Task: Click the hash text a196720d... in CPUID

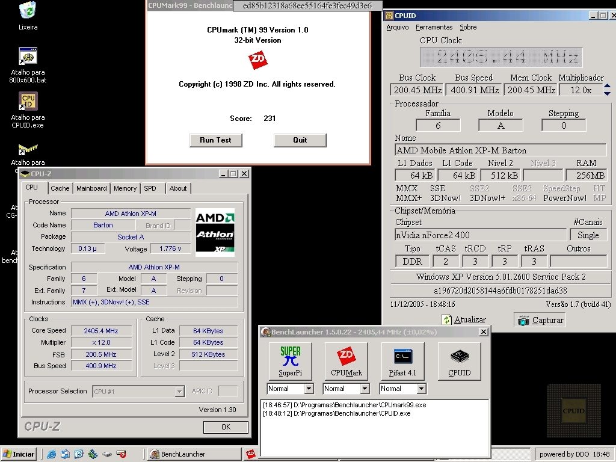Action: tap(500, 291)
